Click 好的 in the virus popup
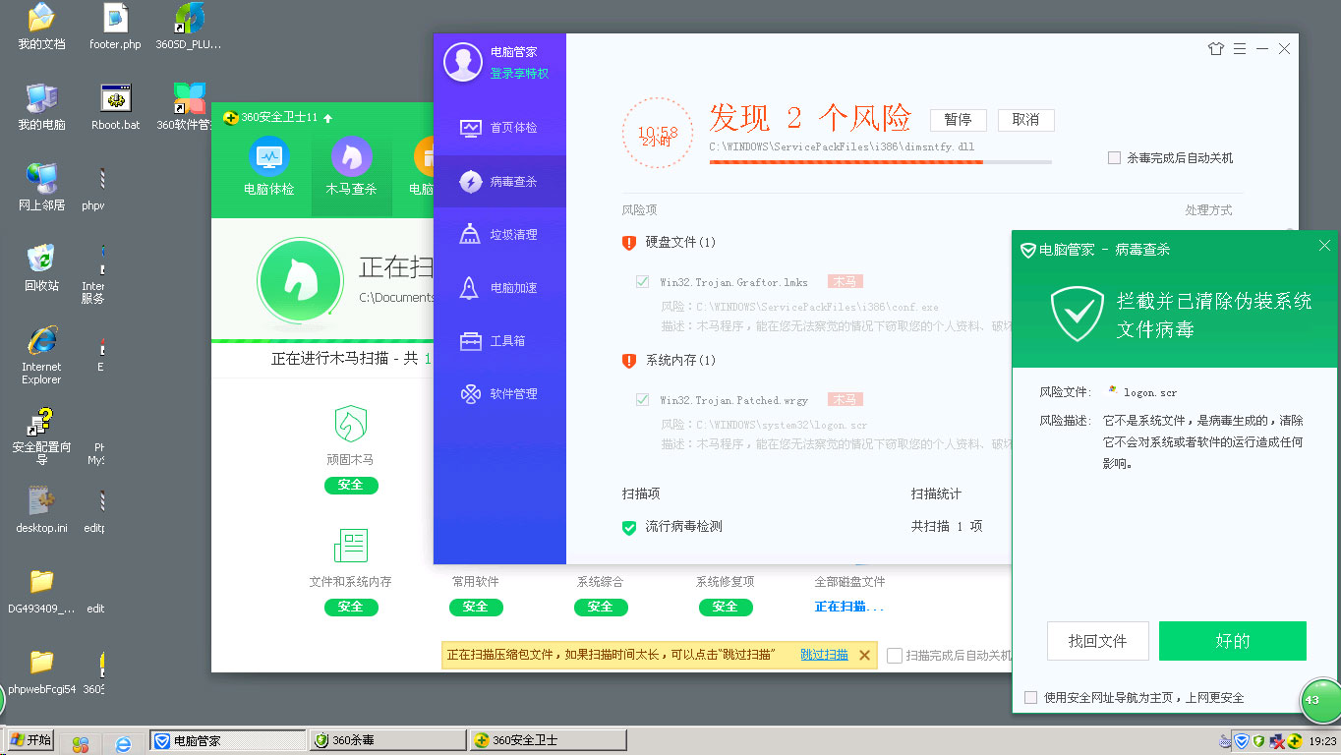This screenshot has height=755, width=1341. click(x=1233, y=641)
